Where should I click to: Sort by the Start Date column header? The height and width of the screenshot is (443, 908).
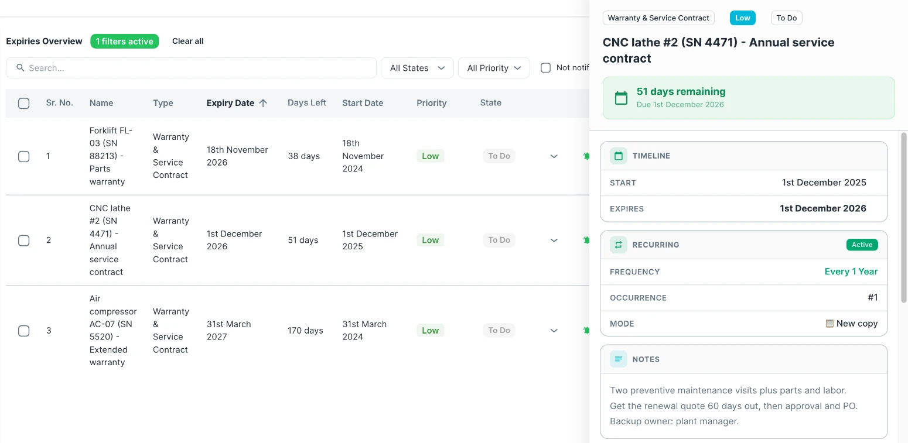coord(363,103)
